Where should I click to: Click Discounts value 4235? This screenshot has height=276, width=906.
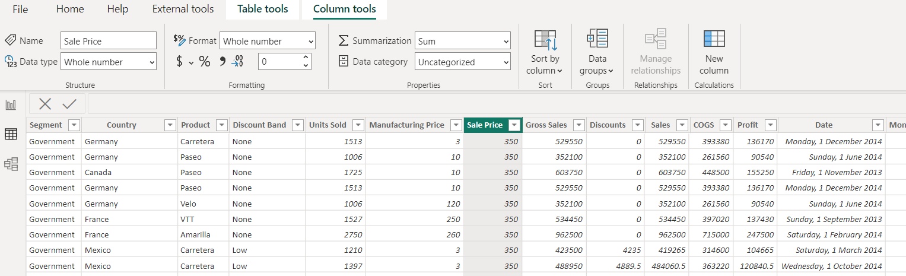(631, 250)
